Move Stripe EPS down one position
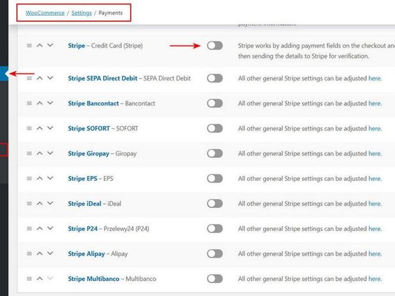 (50, 178)
